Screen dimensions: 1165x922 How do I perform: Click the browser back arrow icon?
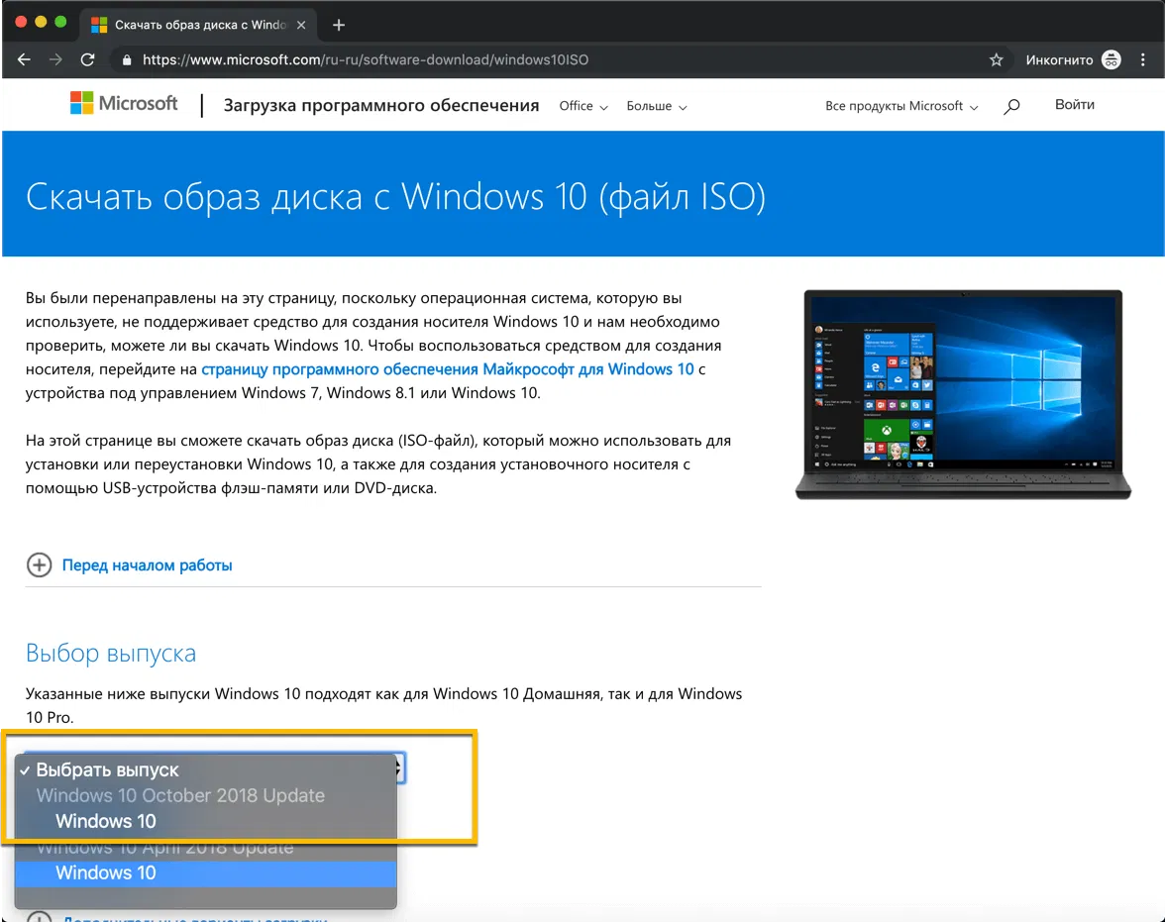(x=24, y=59)
